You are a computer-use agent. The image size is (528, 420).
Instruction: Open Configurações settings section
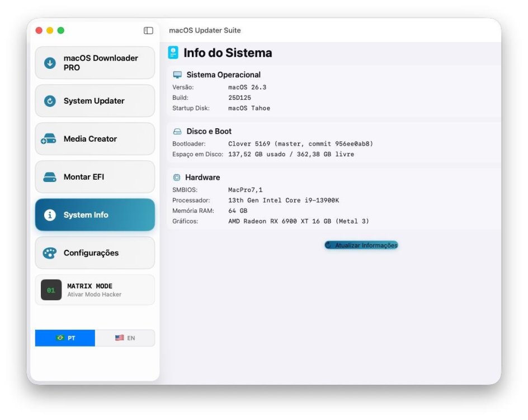pos(95,253)
